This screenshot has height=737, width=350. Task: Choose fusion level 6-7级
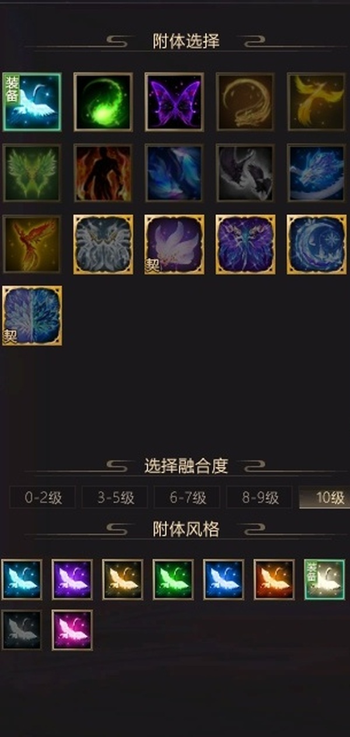[x=187, y=498]
